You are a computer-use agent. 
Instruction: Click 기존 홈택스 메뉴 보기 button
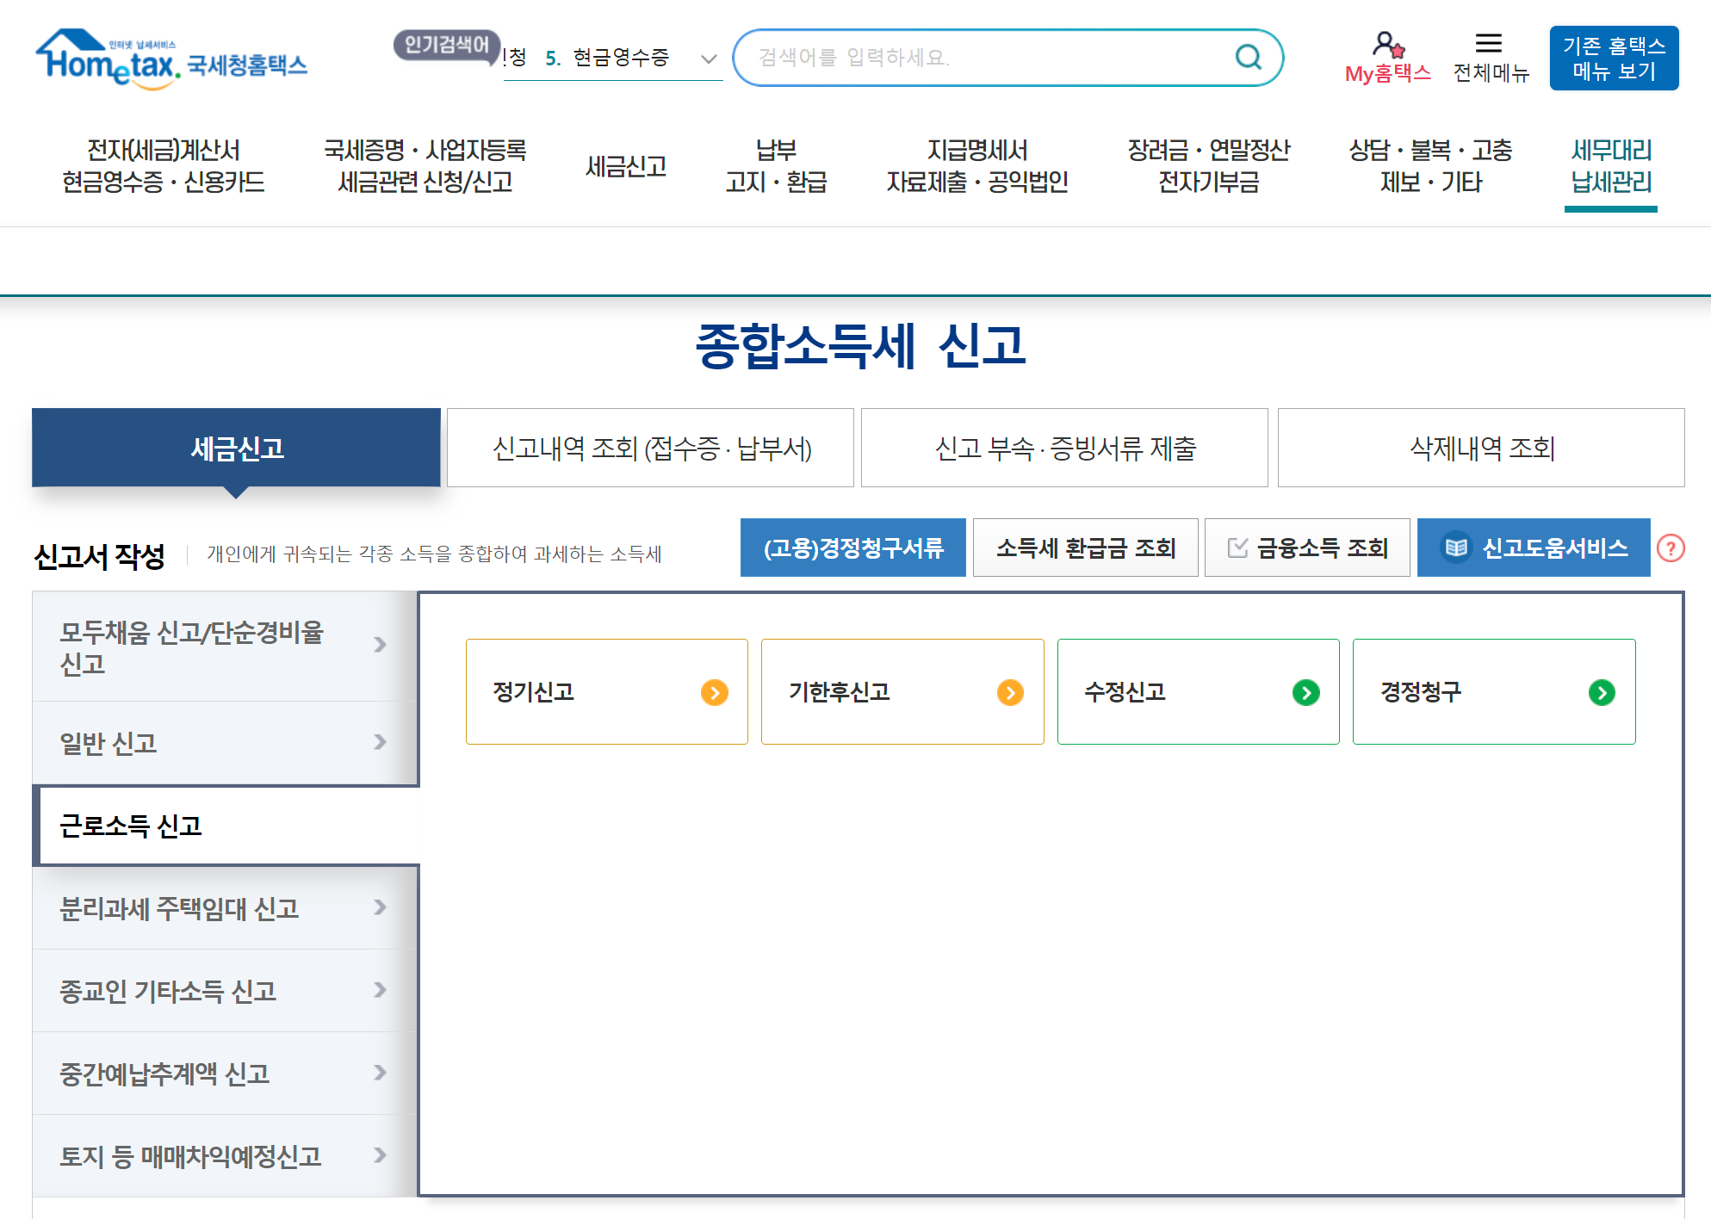click(x=1613, y=59)
